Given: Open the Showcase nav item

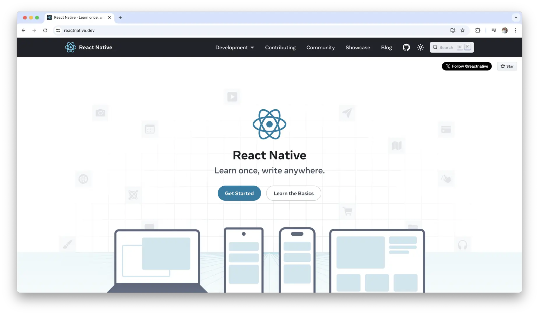Looking at the screenshot, I should [x=358, y=47].
